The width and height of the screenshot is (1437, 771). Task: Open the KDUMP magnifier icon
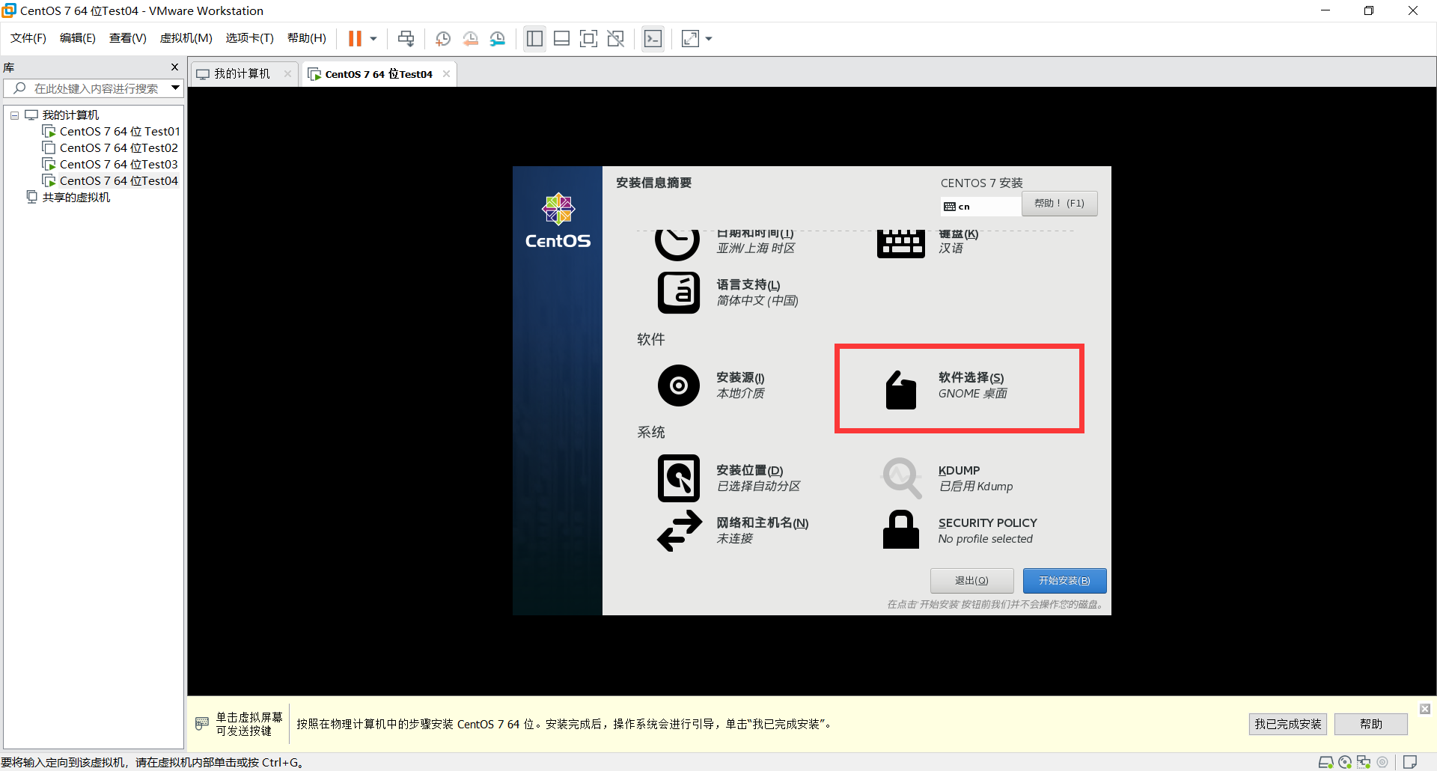tap(902, 478)
